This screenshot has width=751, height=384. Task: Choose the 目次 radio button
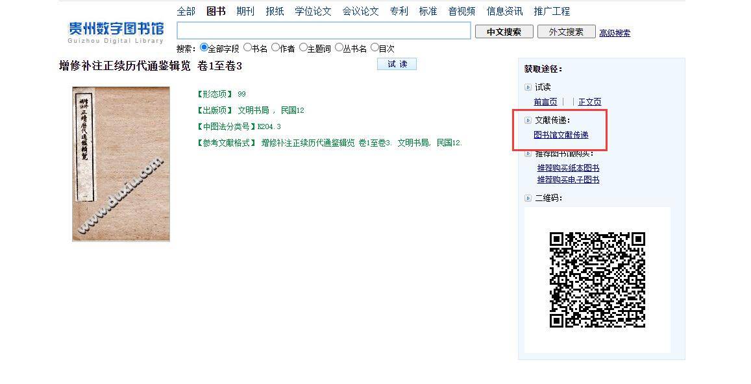click(375, 47)
